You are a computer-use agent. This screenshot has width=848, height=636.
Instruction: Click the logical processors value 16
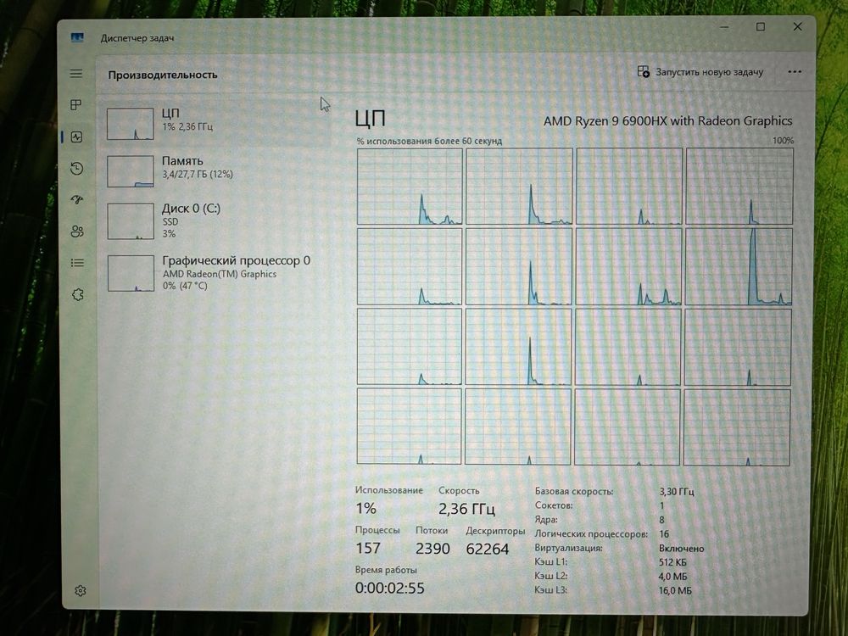pos(664,533)
